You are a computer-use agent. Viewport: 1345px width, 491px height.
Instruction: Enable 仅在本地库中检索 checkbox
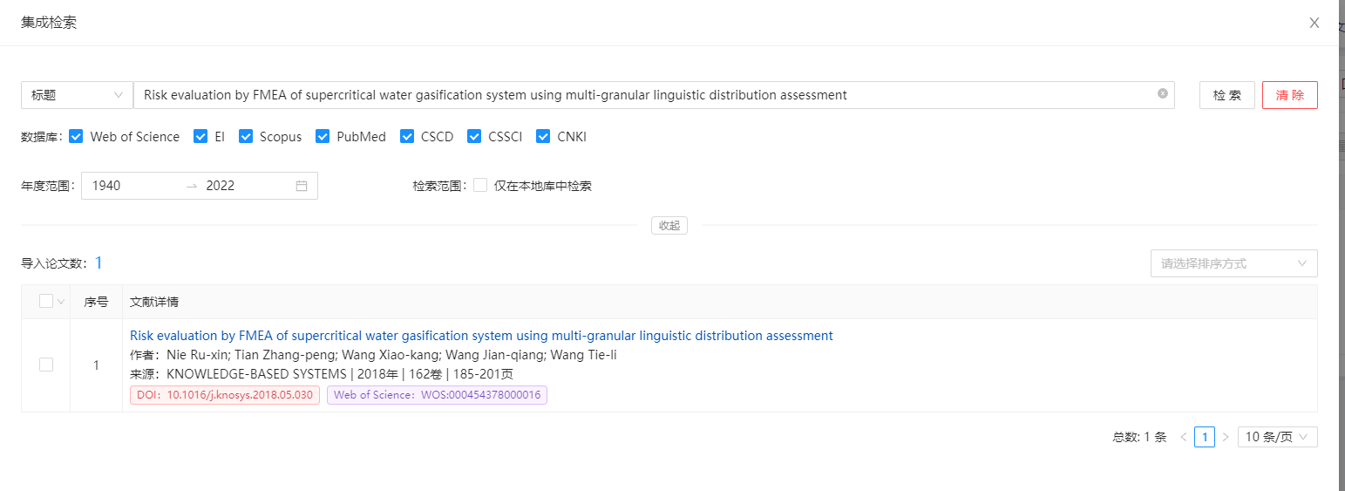pyautogui.click(x=480, y=186)
